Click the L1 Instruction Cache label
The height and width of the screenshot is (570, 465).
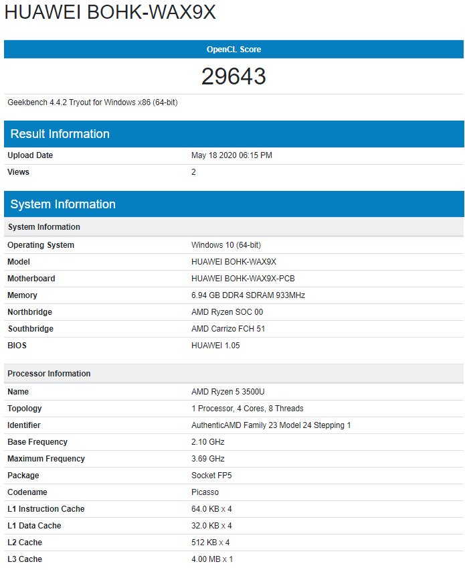[x=46, y=508]
